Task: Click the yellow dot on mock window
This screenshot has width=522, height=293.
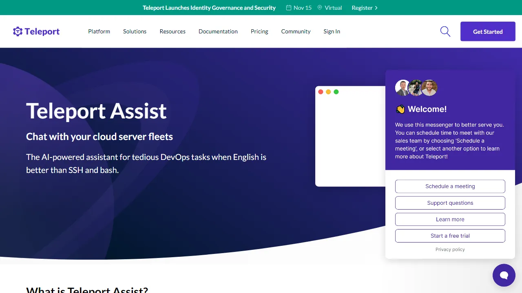Action: click(328, 92)
